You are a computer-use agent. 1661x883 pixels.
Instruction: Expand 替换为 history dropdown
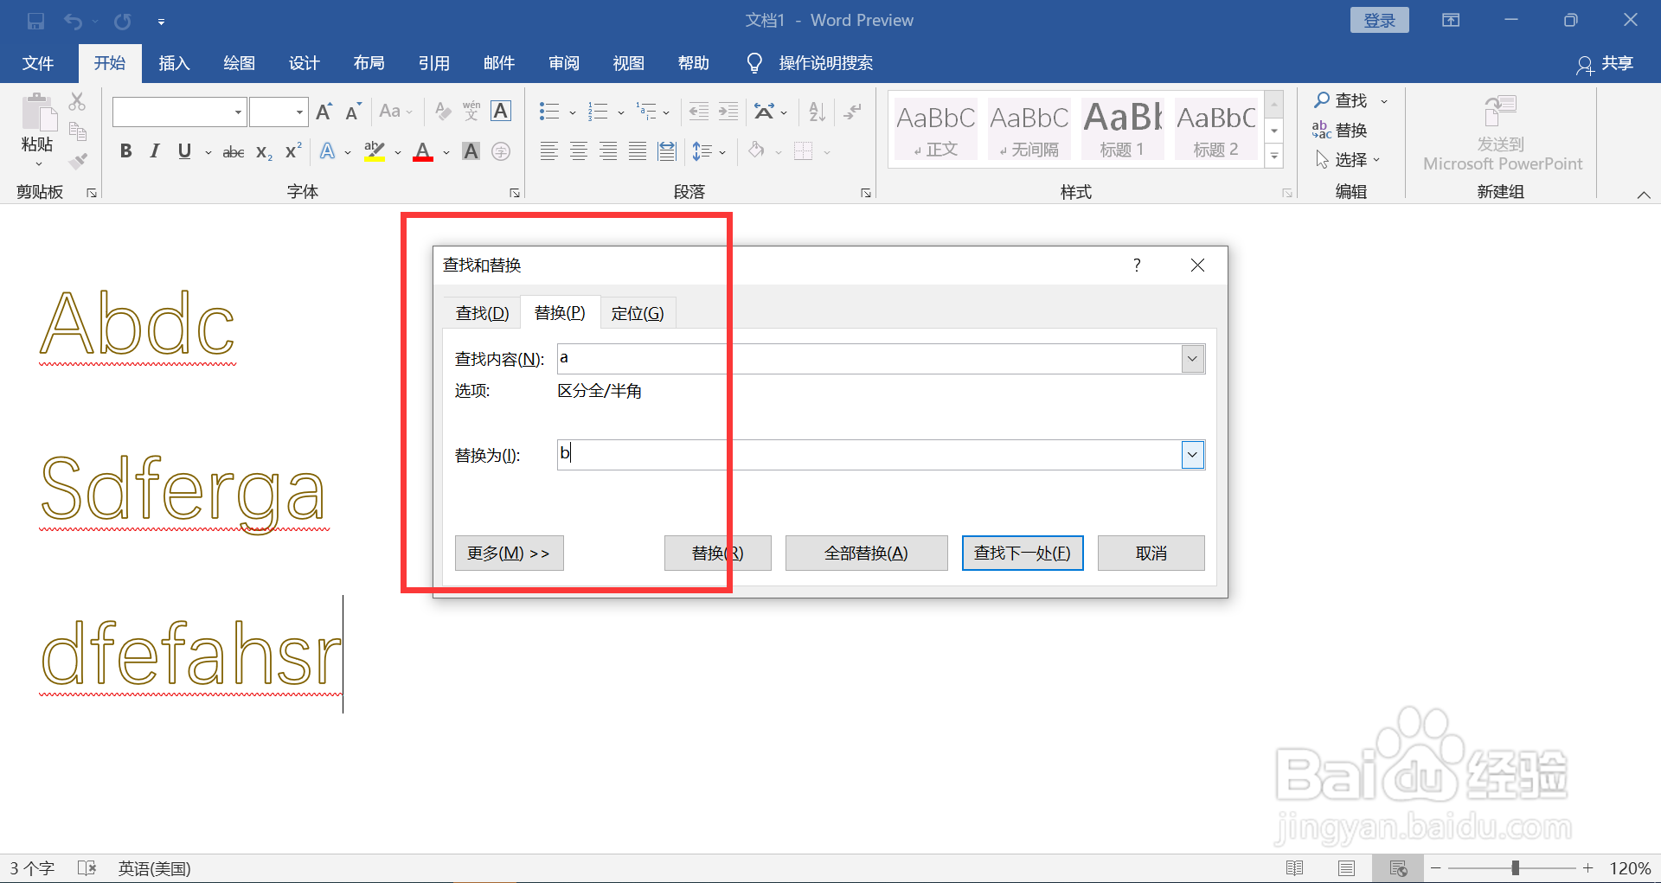[x=1193, y=455]
